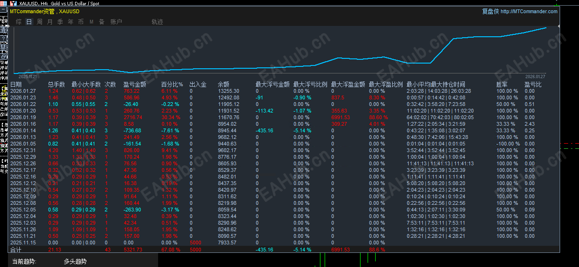Image resolution: width=579 pixels, height=267 pixels.
Task: Click the 当前趋势: label
Action: point(24,261)
